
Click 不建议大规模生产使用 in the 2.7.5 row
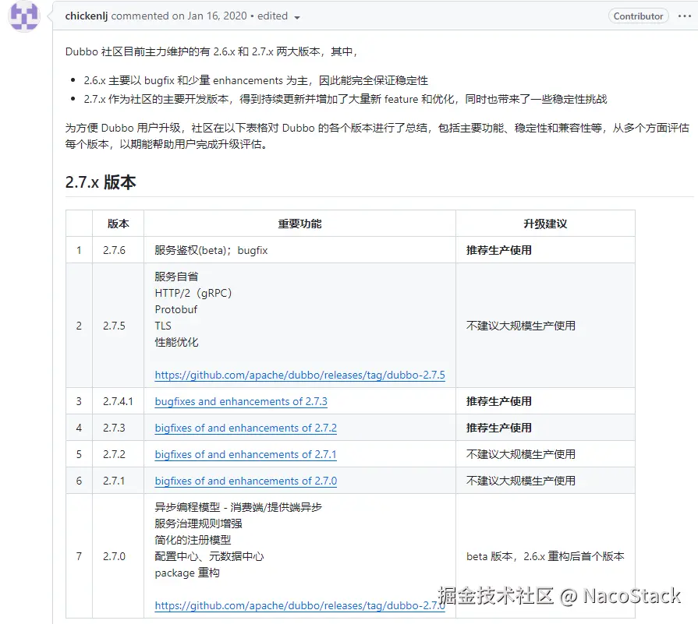click(x=520, y=326)
